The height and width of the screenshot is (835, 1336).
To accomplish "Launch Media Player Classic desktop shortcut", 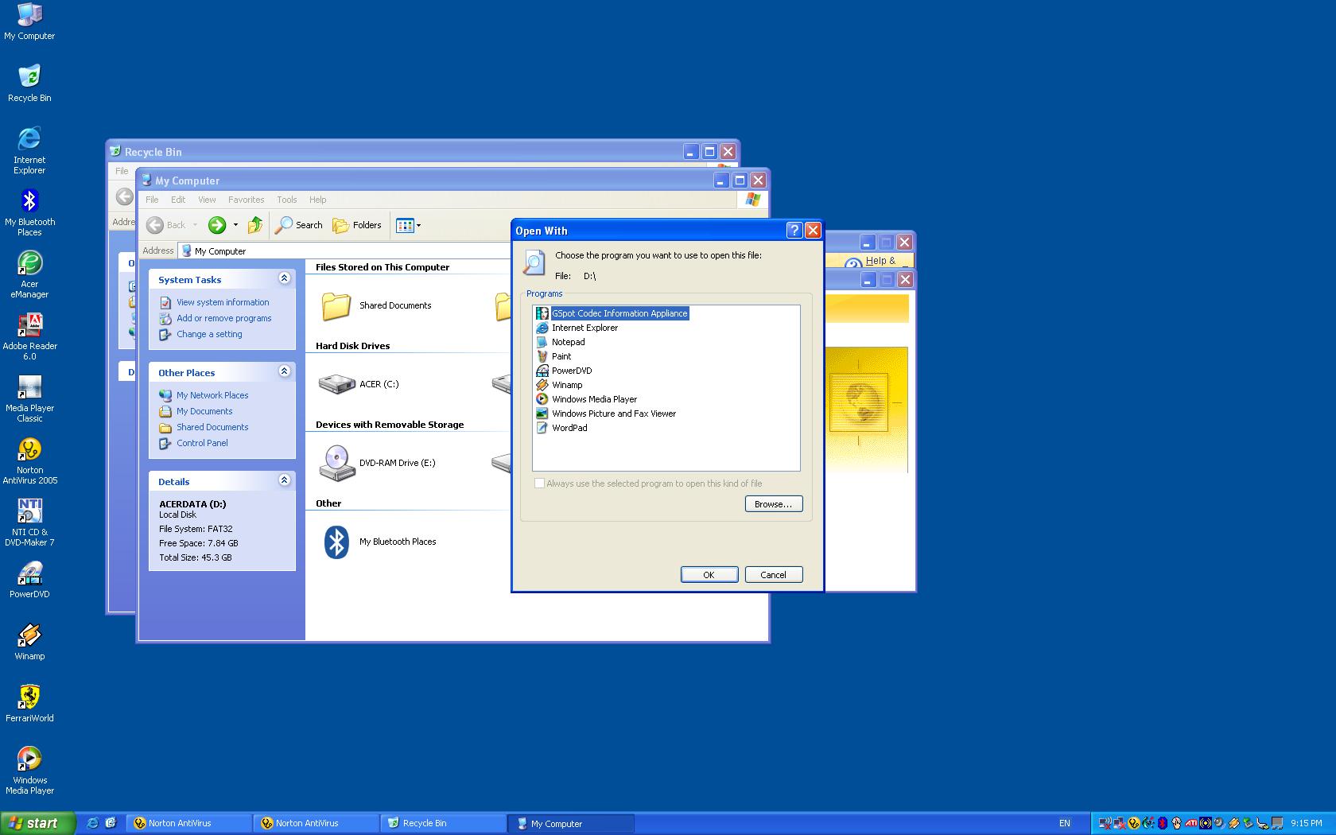I will [x=29, y=398].
